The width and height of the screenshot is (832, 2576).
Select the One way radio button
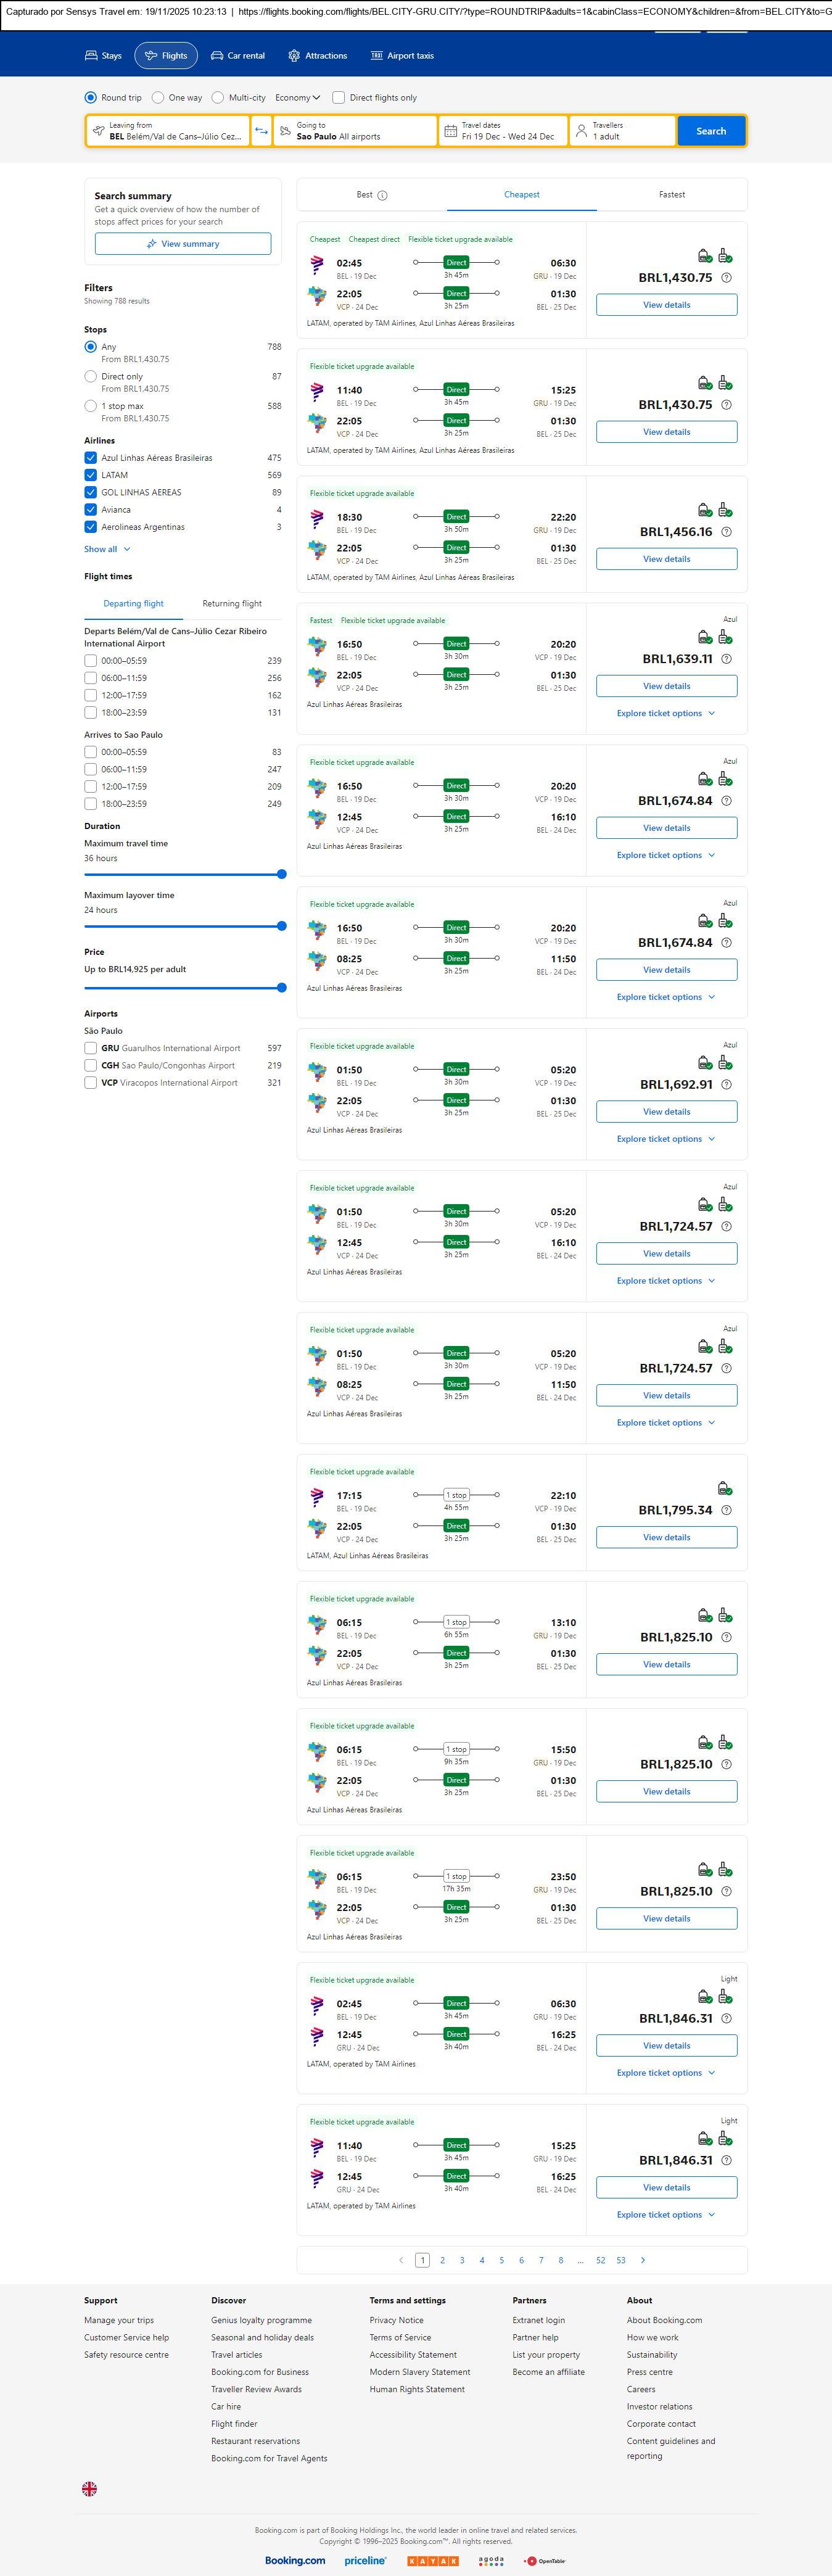(158, 98)
